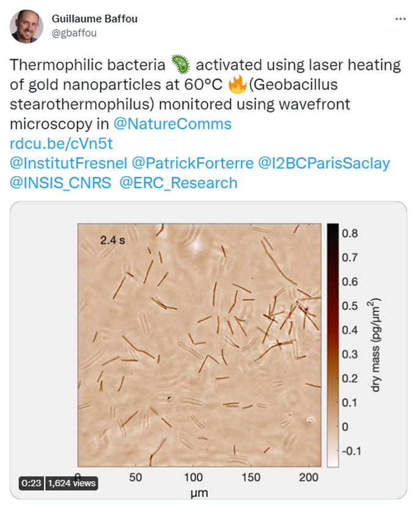Open the @gbaffou handle link
Viewport: 415px width, 505px height.
pos(75,33)
